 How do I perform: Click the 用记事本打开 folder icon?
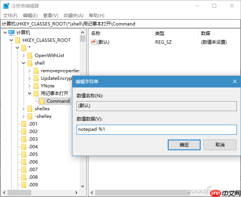[x=36, y=94]
